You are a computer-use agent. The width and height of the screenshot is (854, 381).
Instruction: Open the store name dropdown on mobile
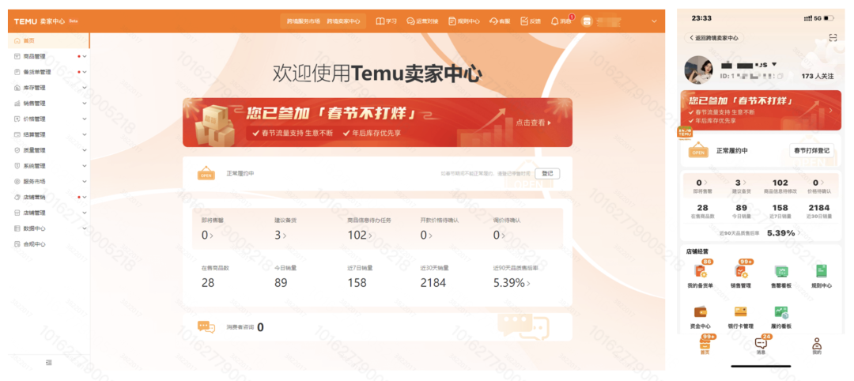point(774,64)
